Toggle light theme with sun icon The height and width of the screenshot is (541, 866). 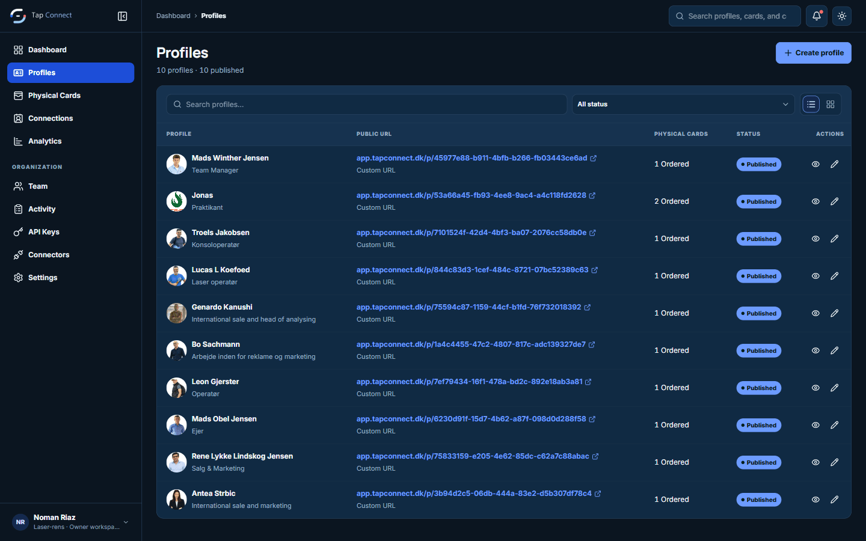tap(842, 16)
